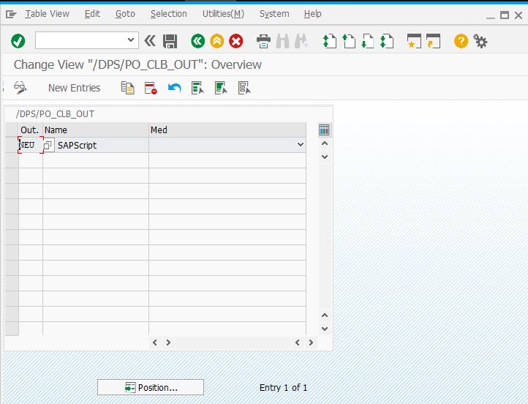Click the lower scroll up arrow of the table
Image resolution: width=528 pixels, height=404 pixels.
tap(325, 315)
